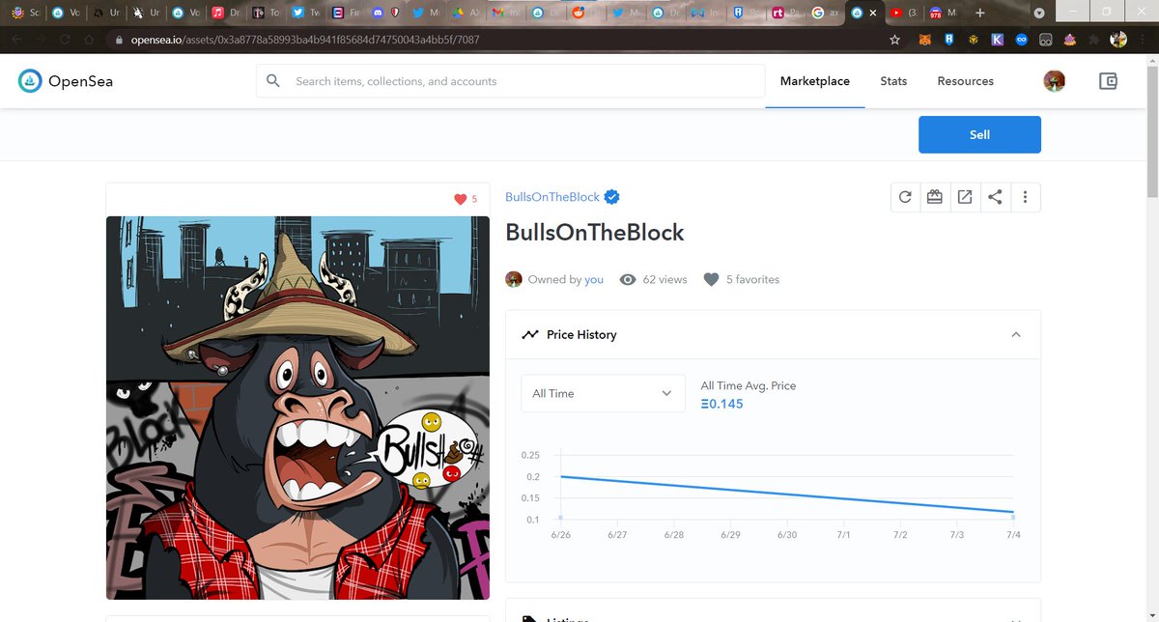Click the purple K extension icon

[997, 40]
